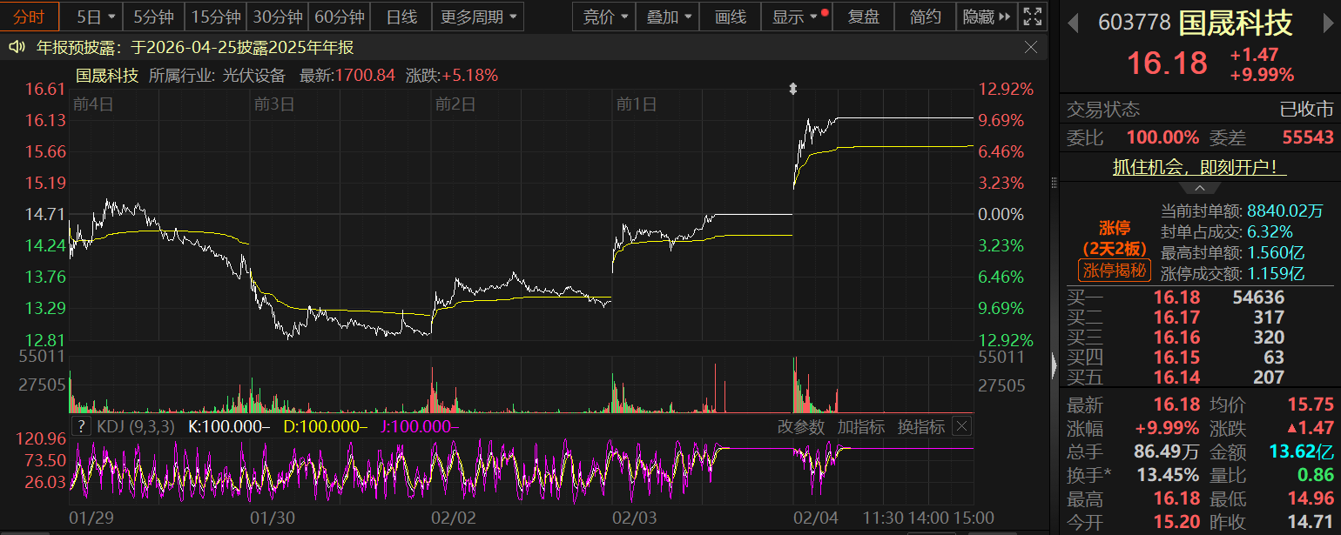Click the chart height resize handle icon
This screenshot has height=535, width=1341.
[x=793, y=89]
